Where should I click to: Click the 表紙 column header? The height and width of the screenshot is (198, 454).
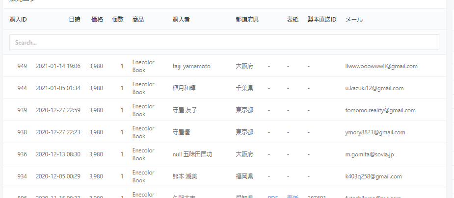click(293, 20)
